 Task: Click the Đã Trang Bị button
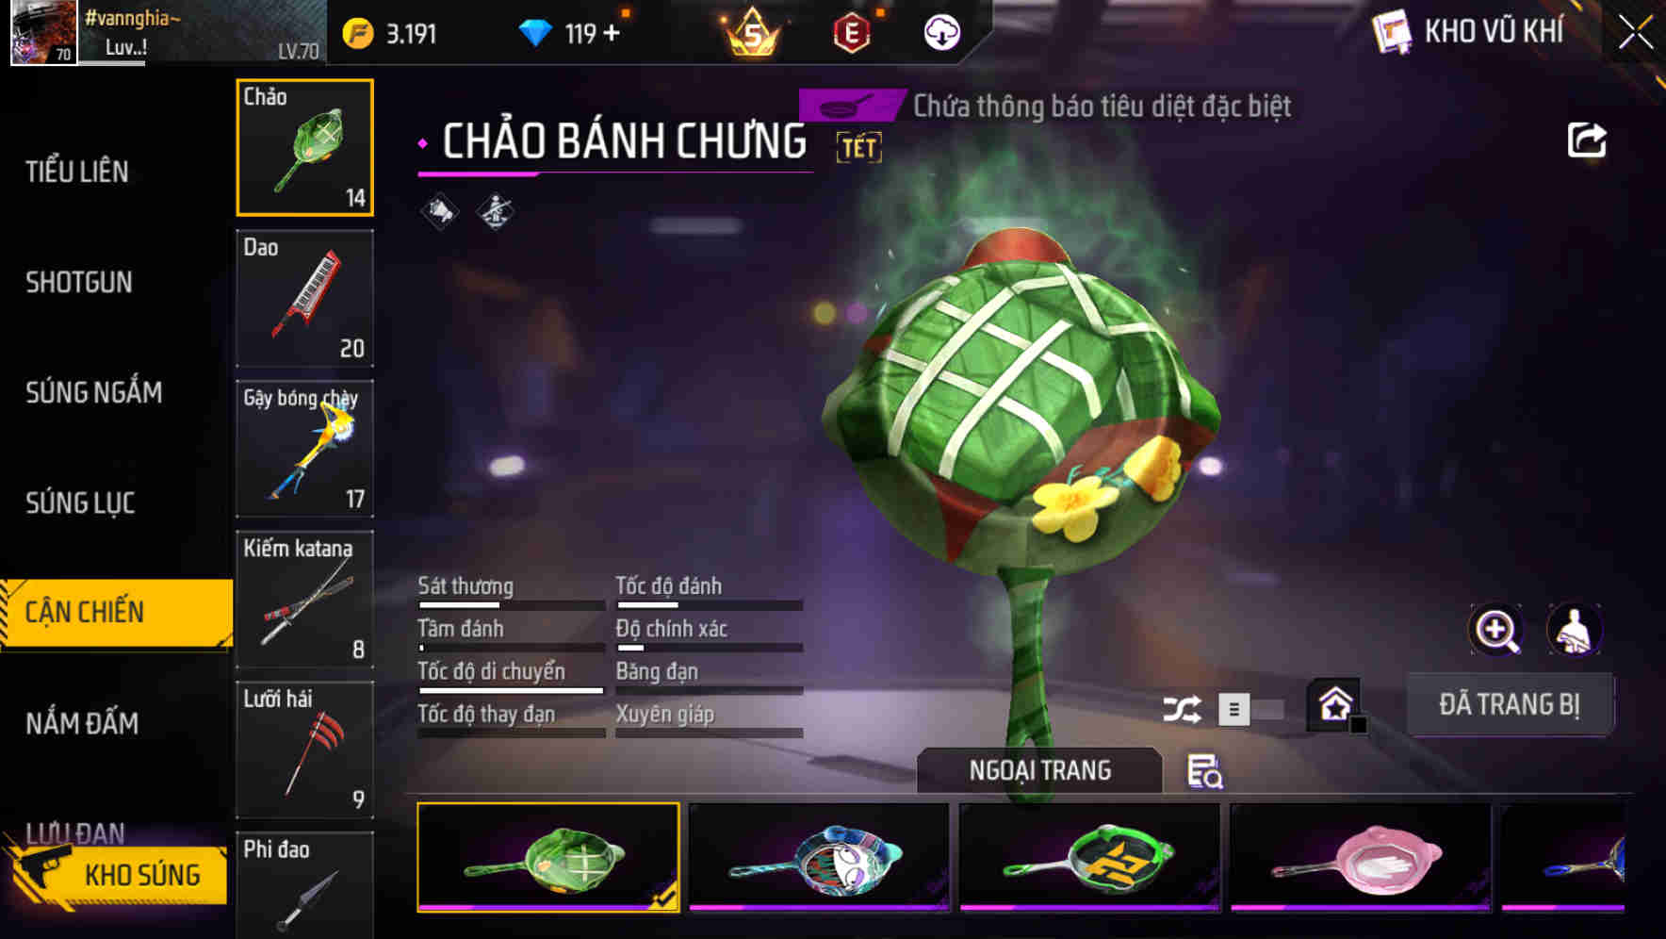pyautogui.click(x=1510, y=704)
